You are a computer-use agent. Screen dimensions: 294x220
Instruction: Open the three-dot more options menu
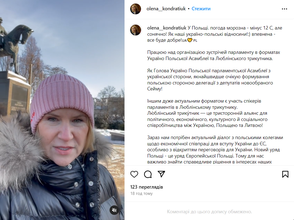(x=285, y=9)
